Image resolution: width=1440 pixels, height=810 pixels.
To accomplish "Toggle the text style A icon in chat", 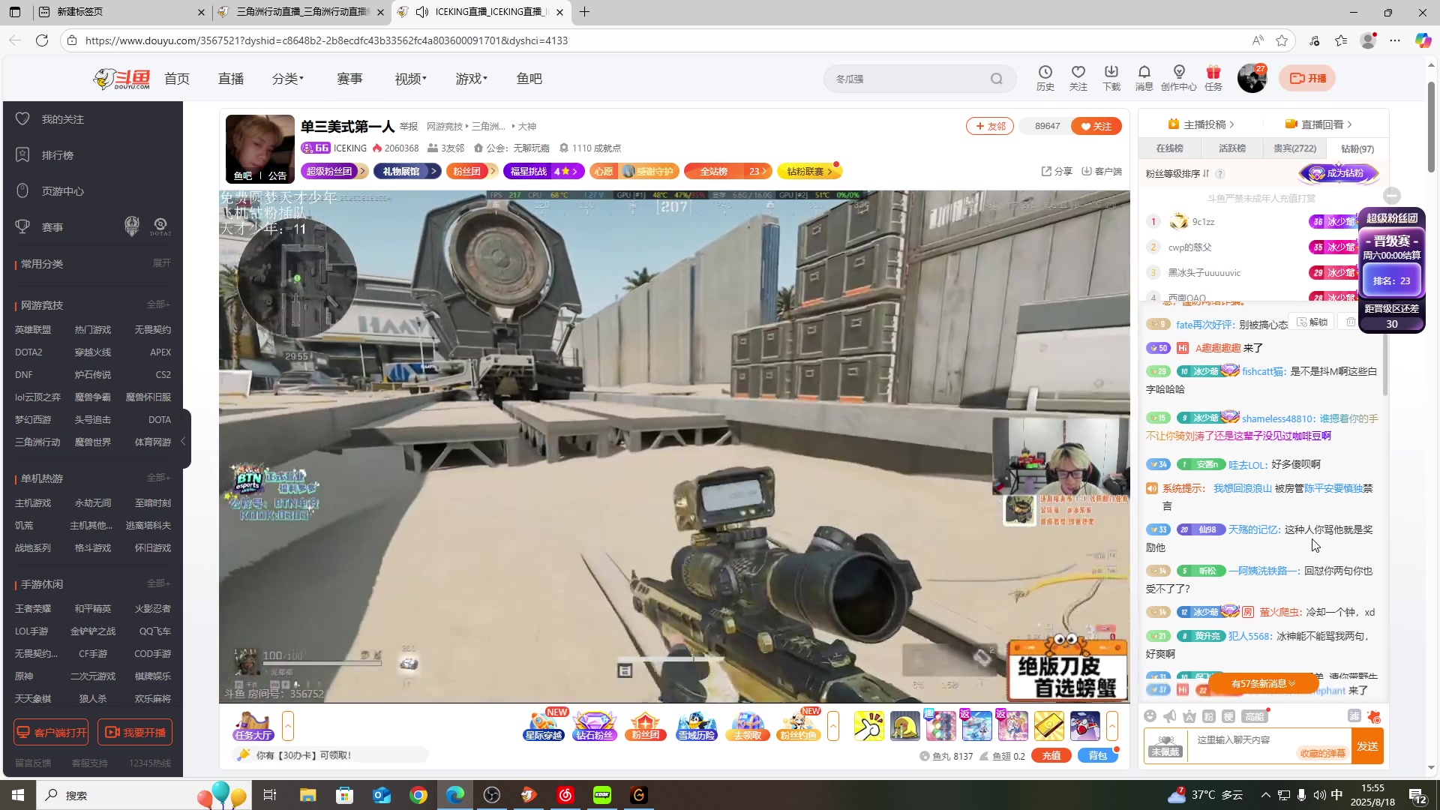I will click(x=1189, y=716).
